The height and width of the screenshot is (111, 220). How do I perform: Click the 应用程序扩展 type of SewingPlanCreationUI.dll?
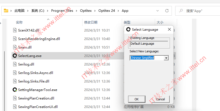tap(134, 107)
